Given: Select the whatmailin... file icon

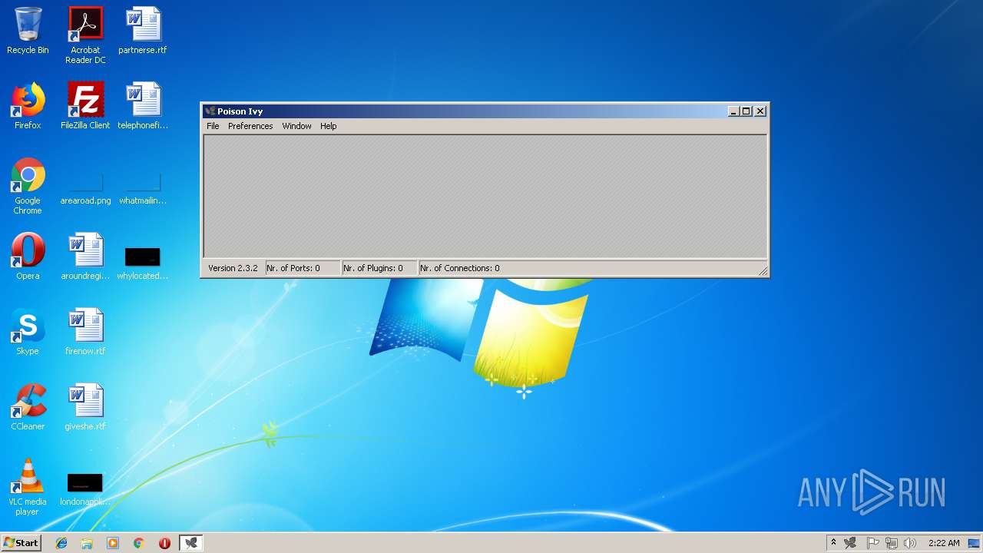Looking at the screenshot, I should coord(143,189).
